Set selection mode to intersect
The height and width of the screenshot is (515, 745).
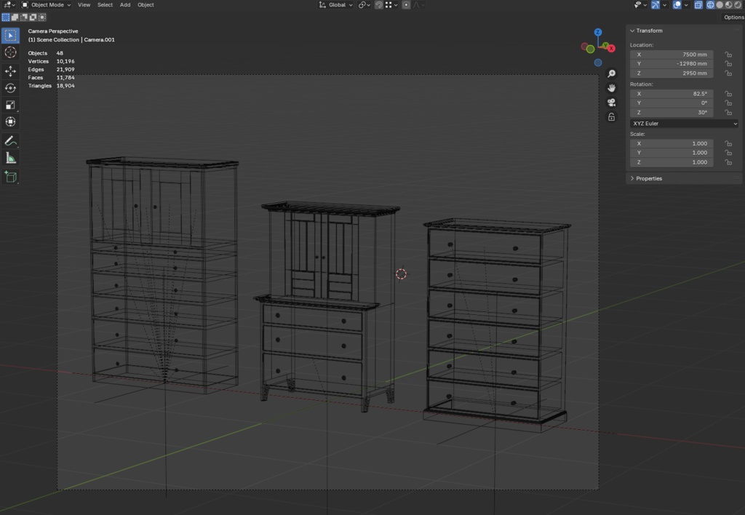tap(41, 17)
